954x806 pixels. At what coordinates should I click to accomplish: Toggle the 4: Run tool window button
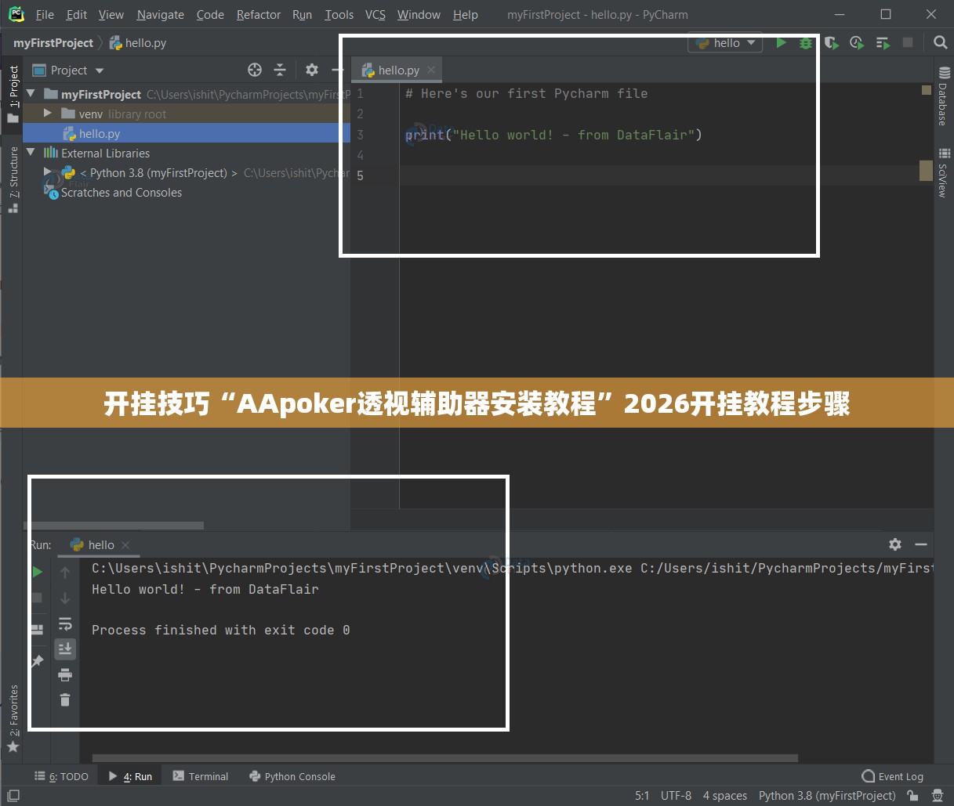(x=131, y=776)
